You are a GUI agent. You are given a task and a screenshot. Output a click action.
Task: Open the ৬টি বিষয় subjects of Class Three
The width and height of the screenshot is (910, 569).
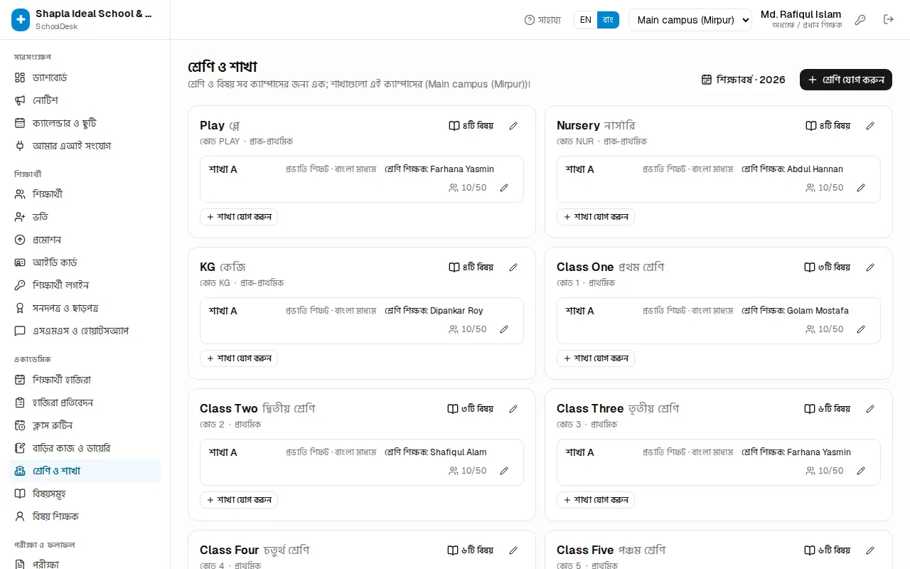(828, 409)
